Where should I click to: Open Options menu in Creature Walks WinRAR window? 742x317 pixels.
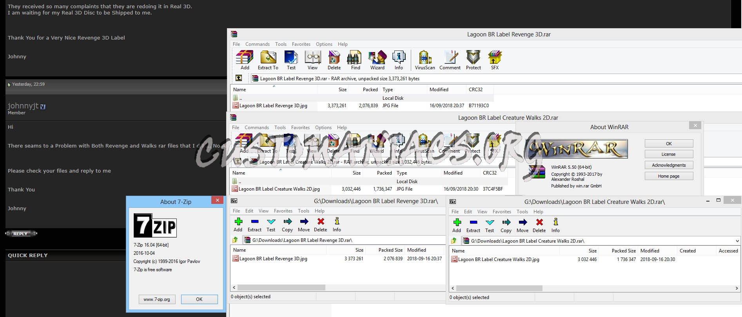[323, 128]
